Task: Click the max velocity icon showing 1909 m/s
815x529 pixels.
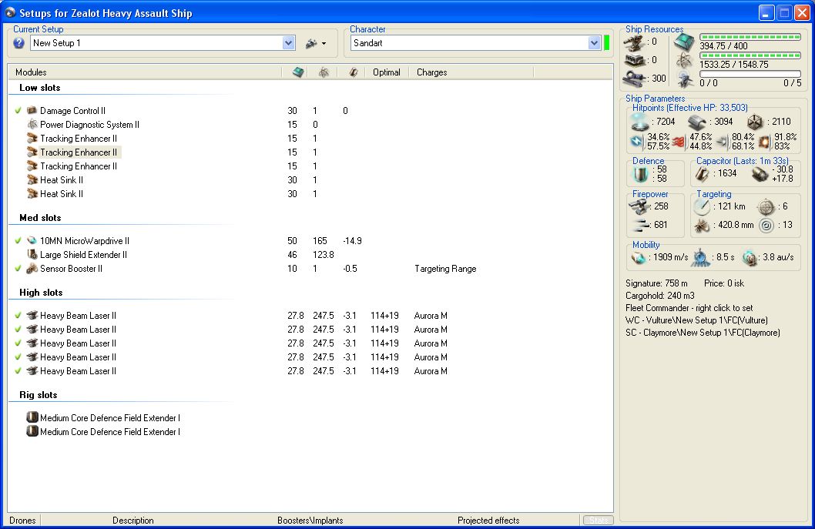Action: (x=639, y=258)
